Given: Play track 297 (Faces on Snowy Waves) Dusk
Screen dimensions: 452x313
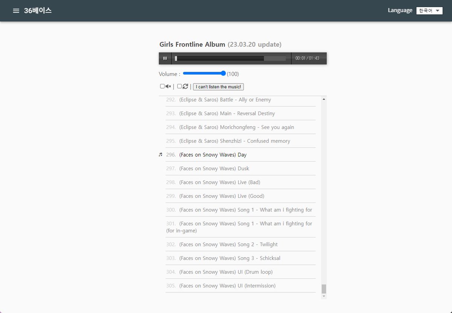Looking at the screenshot, I should 240,168.
